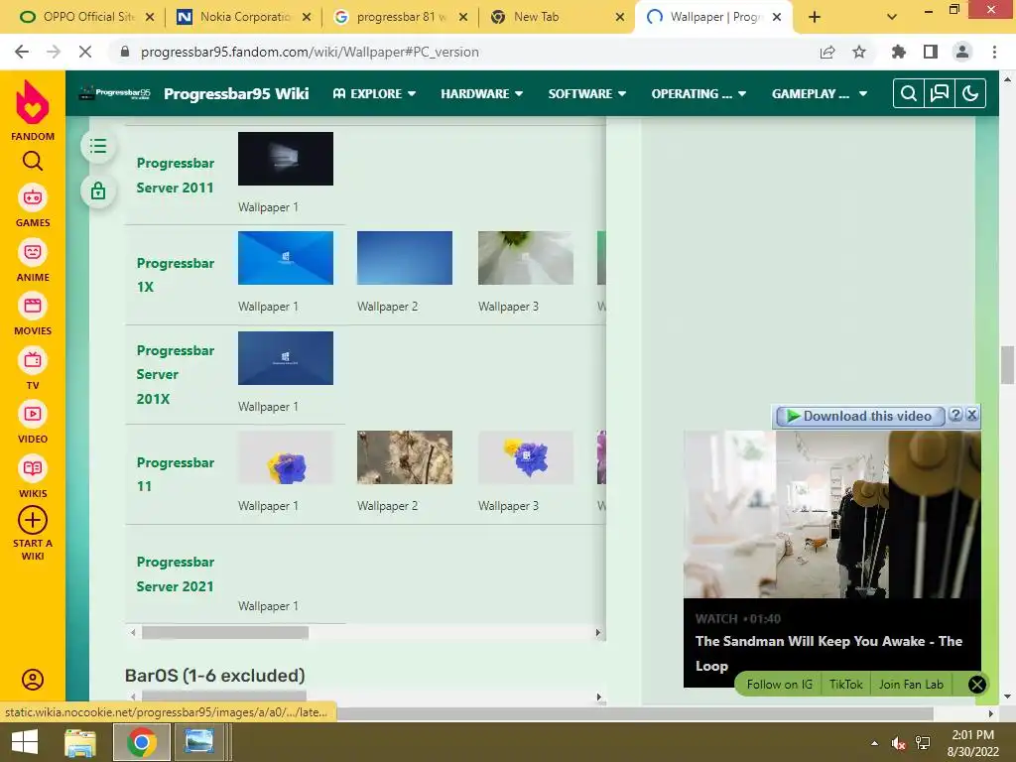This screenshot has width=1016, height=762.
Task: Show hidden system tray icons
Action: coord(874,743)
